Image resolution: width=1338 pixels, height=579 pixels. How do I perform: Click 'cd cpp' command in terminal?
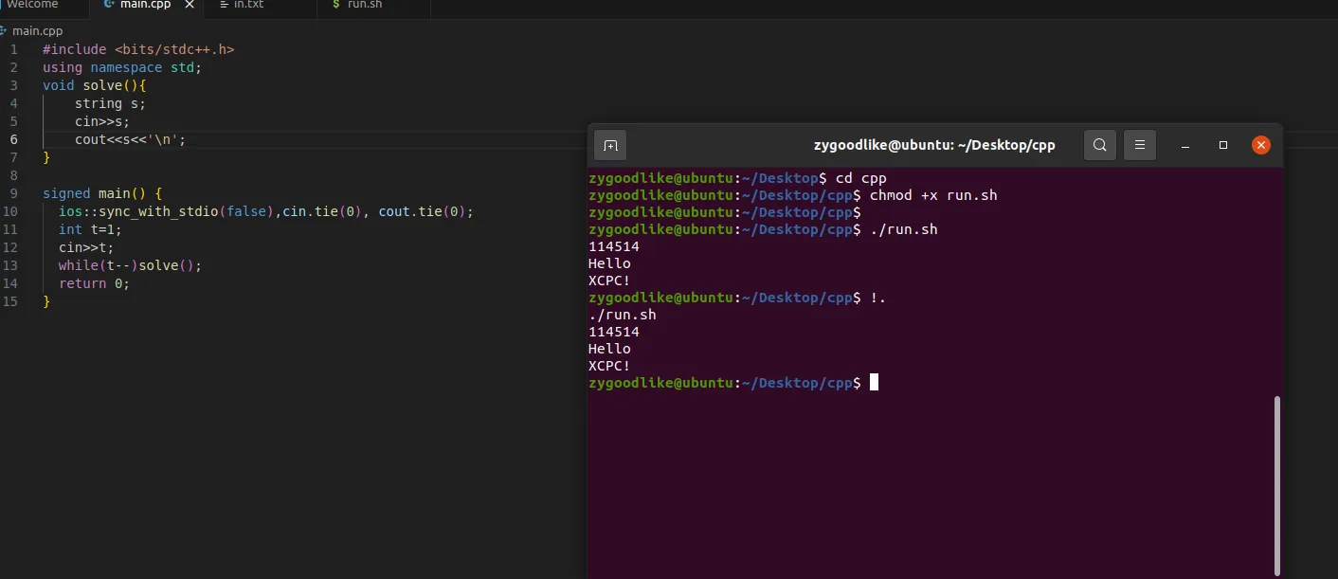pyautogui.click(x=861, y=178)
